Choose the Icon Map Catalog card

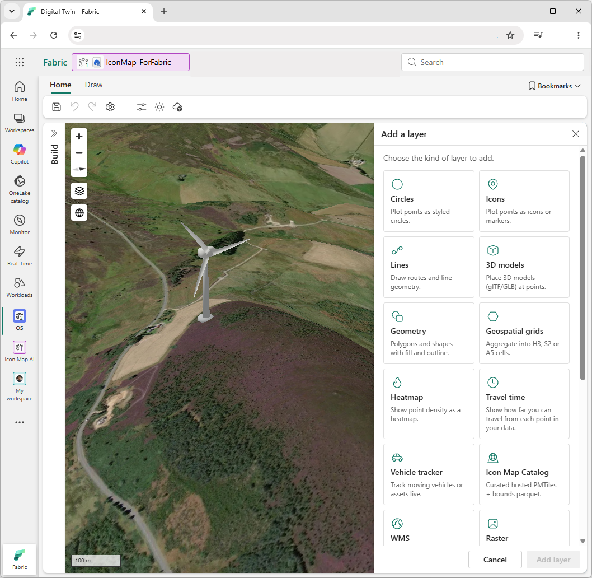coord(524,474)
